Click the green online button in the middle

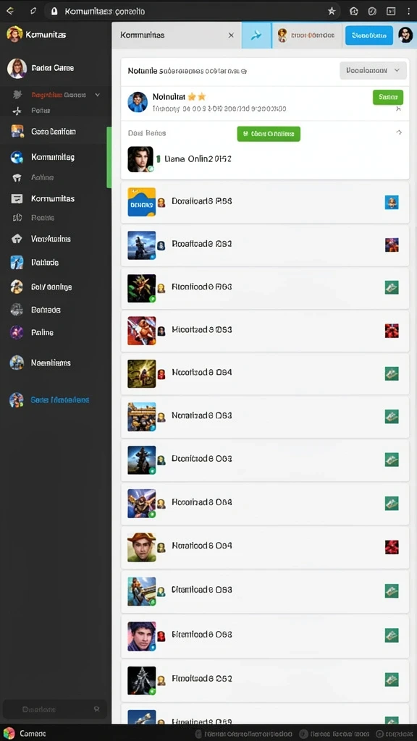(269, 134)
